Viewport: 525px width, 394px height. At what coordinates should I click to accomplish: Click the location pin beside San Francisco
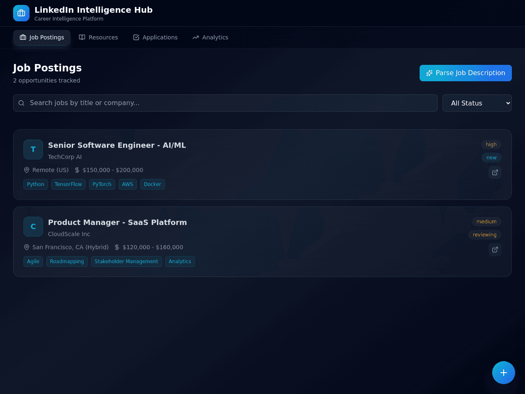27,247
